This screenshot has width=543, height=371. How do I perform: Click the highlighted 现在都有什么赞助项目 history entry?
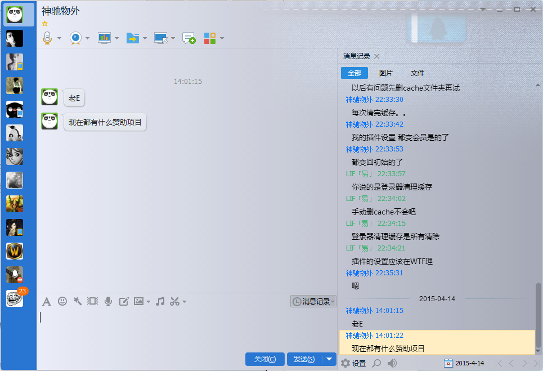tap(437, 342)
